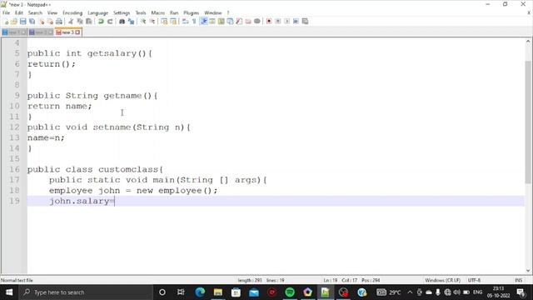533x300 pixels.
Task: Open the File menu
Action: tap(6, 13)
